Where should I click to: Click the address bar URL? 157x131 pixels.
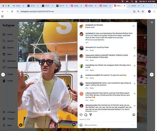point(37,12)
